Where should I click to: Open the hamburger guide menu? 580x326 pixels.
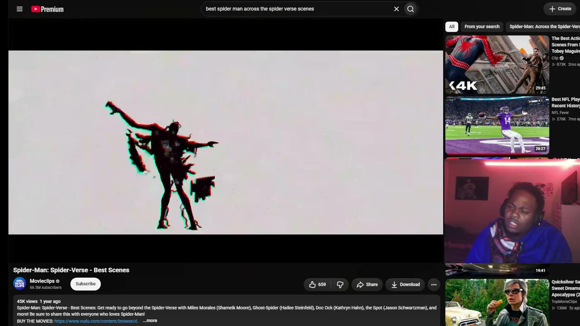(19, 9)
